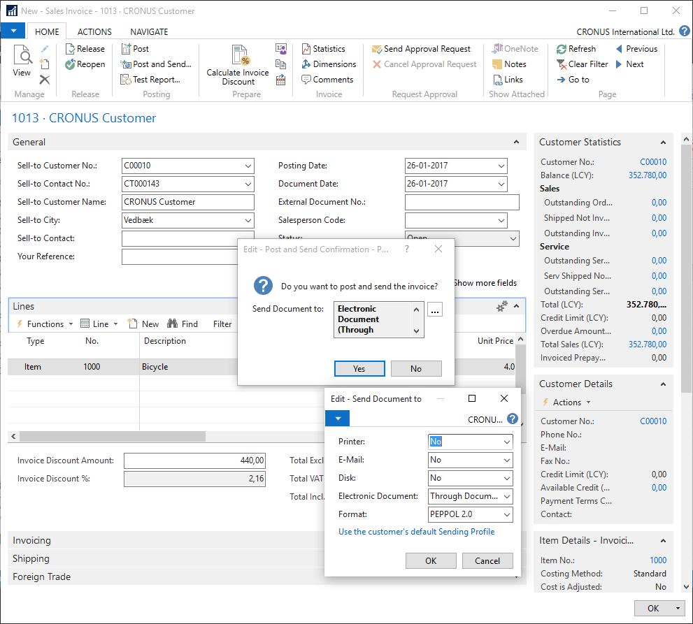Click Cancel Approval Request
This screenshot has width=693, height=624.
point(424,64)
